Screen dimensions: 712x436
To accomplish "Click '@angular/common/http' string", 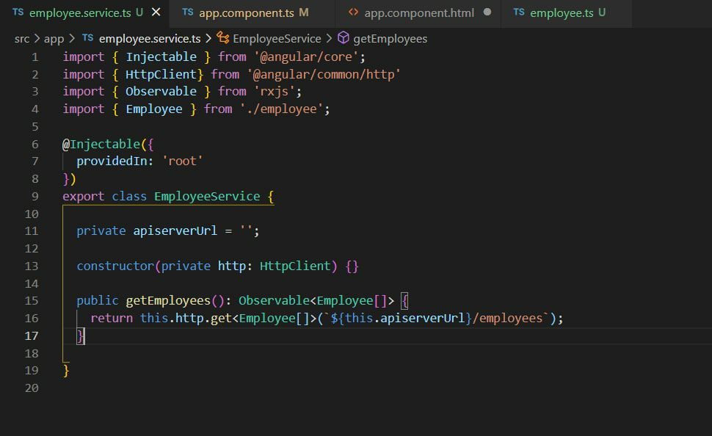I will pos(324,74).
